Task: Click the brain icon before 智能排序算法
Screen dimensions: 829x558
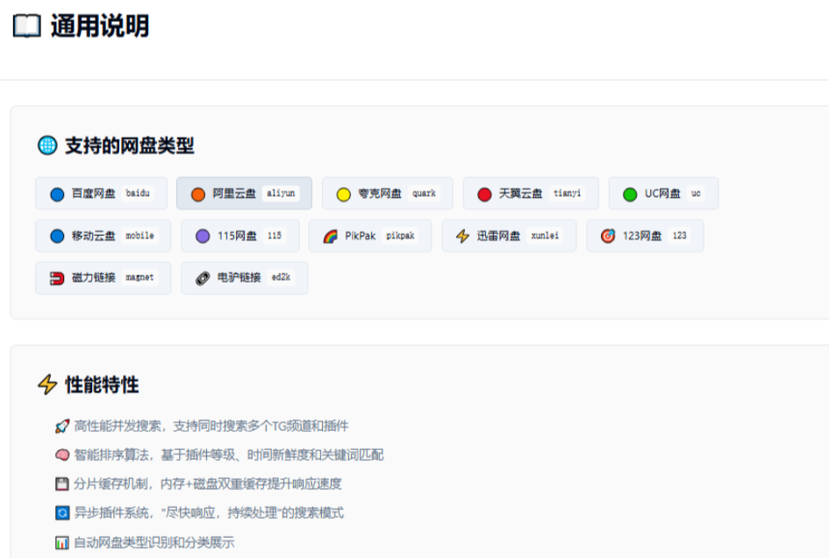Action: 62,454
